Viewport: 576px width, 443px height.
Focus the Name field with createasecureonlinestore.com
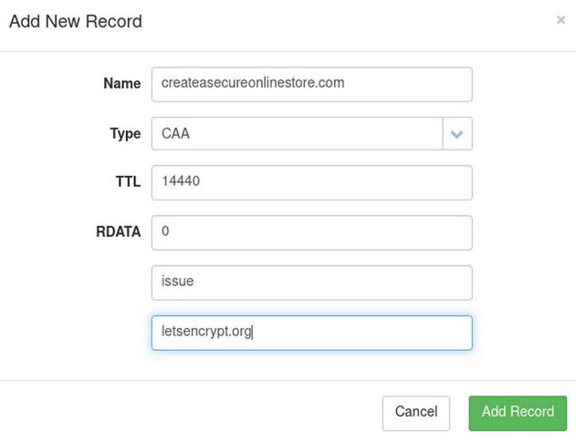click(x=311, y=83)
